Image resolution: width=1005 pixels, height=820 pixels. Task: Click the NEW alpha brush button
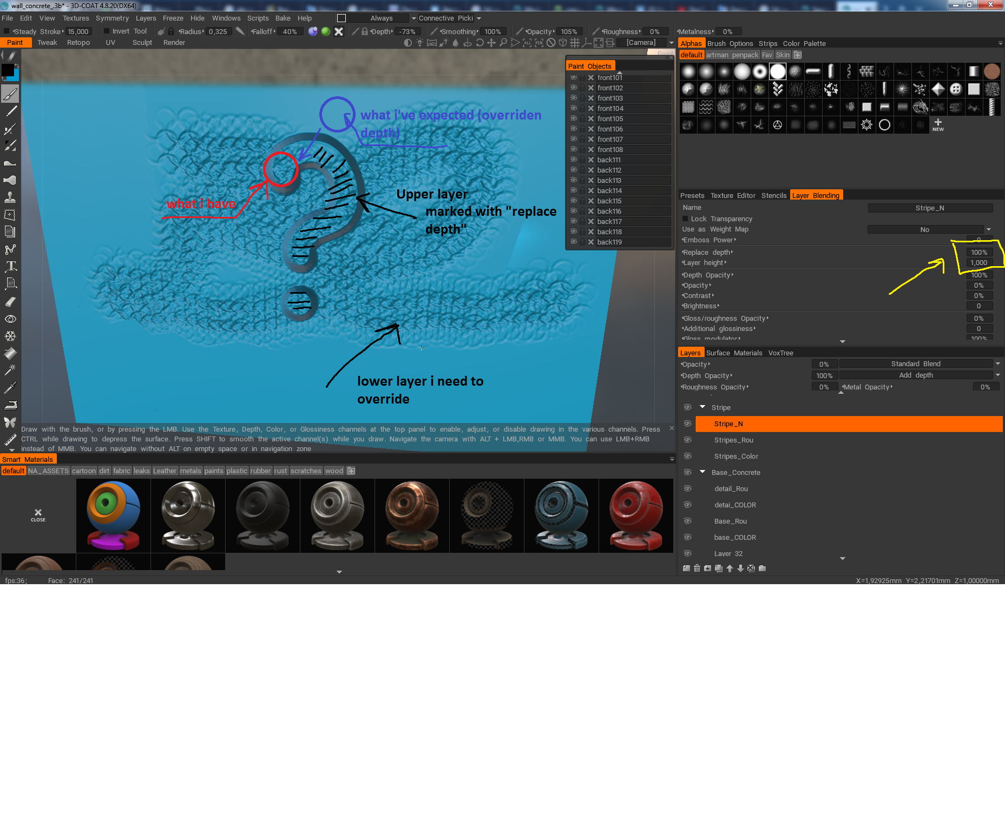click(938, 125)
